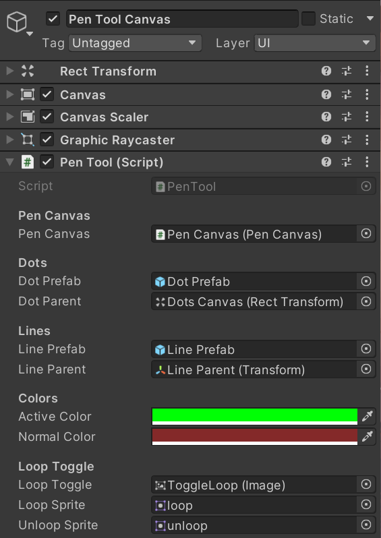Image resolution: width=381 pixels, height=538 pixels.
Task: Disable the Graphic Raycaster component checkbox
Action: tap(47, 140)
